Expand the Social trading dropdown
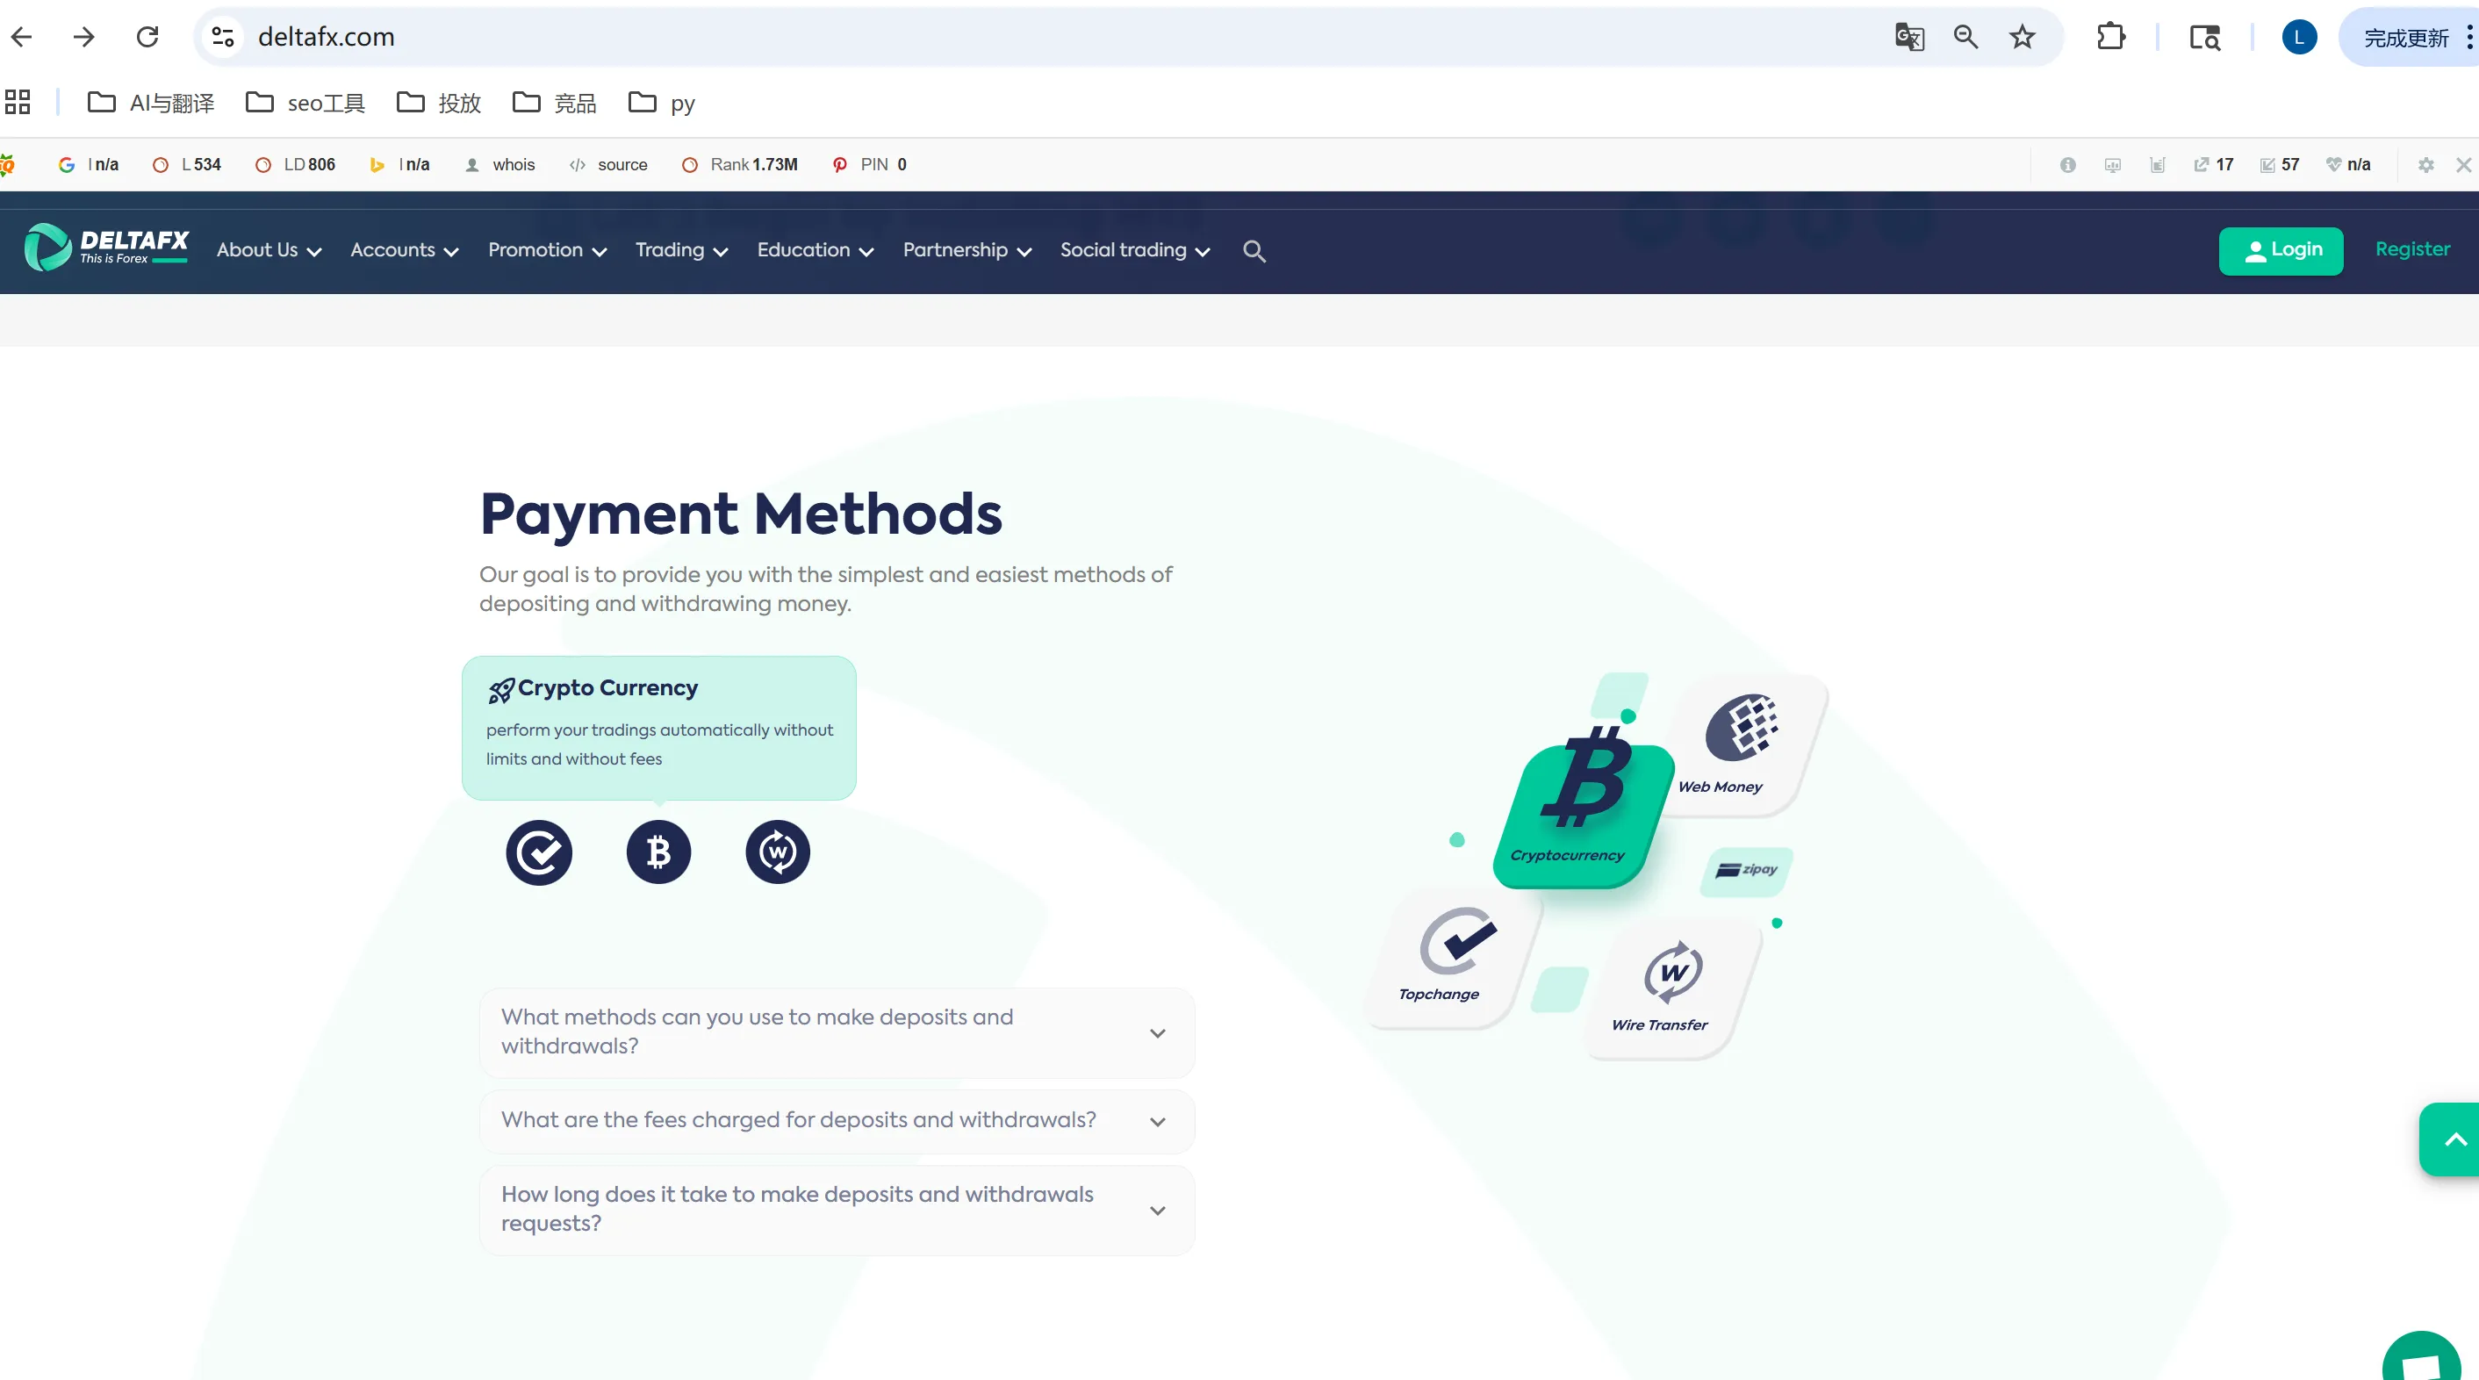The width and height of the screenshot is (2479, 1380). pos(1135,250)
